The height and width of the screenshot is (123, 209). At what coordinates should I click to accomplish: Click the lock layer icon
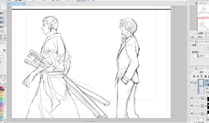coord(206,76)
